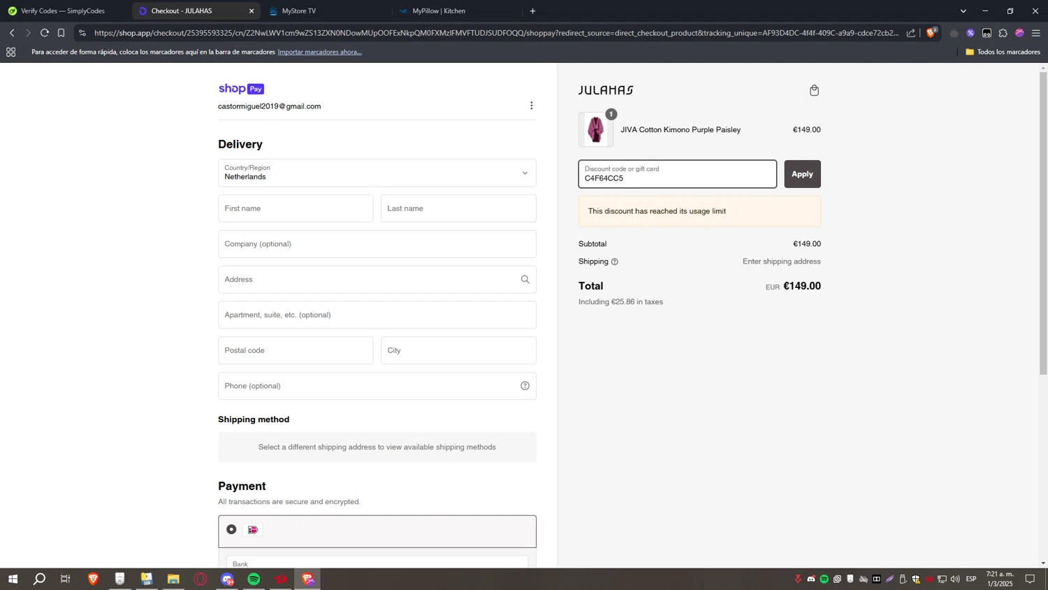The height and width of the screenshot is (590, 1048).
Task: Click the browser back arrow
Action: pos(12,33)
